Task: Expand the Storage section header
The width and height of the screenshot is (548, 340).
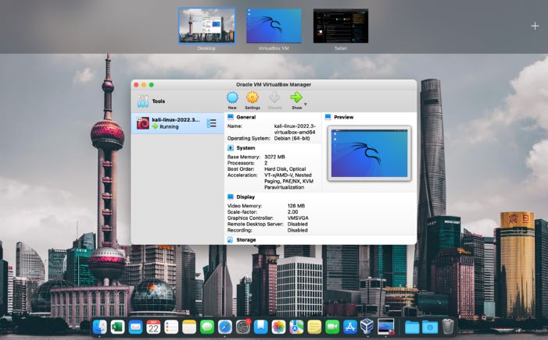Action: (x=242, y=240)
